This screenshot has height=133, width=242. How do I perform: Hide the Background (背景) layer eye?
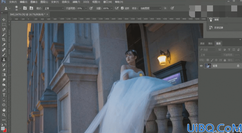[201, 66]
